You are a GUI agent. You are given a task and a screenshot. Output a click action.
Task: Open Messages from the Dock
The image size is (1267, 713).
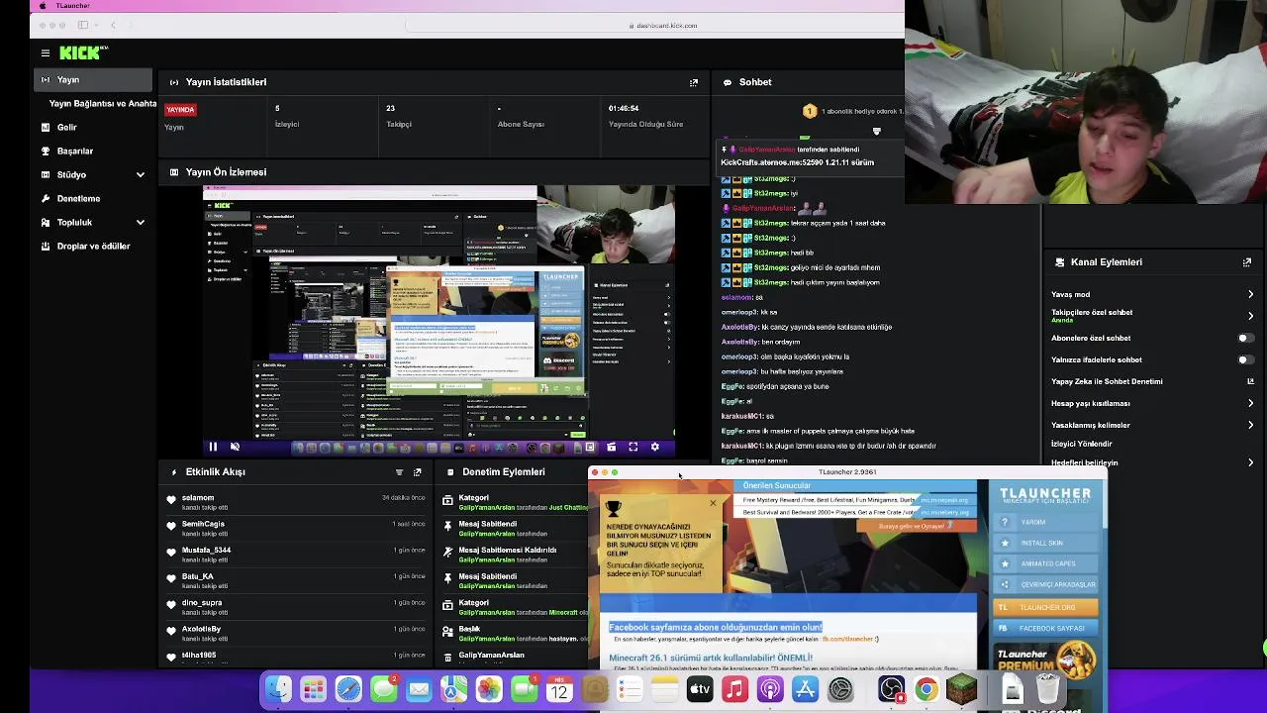pos(384,689)
